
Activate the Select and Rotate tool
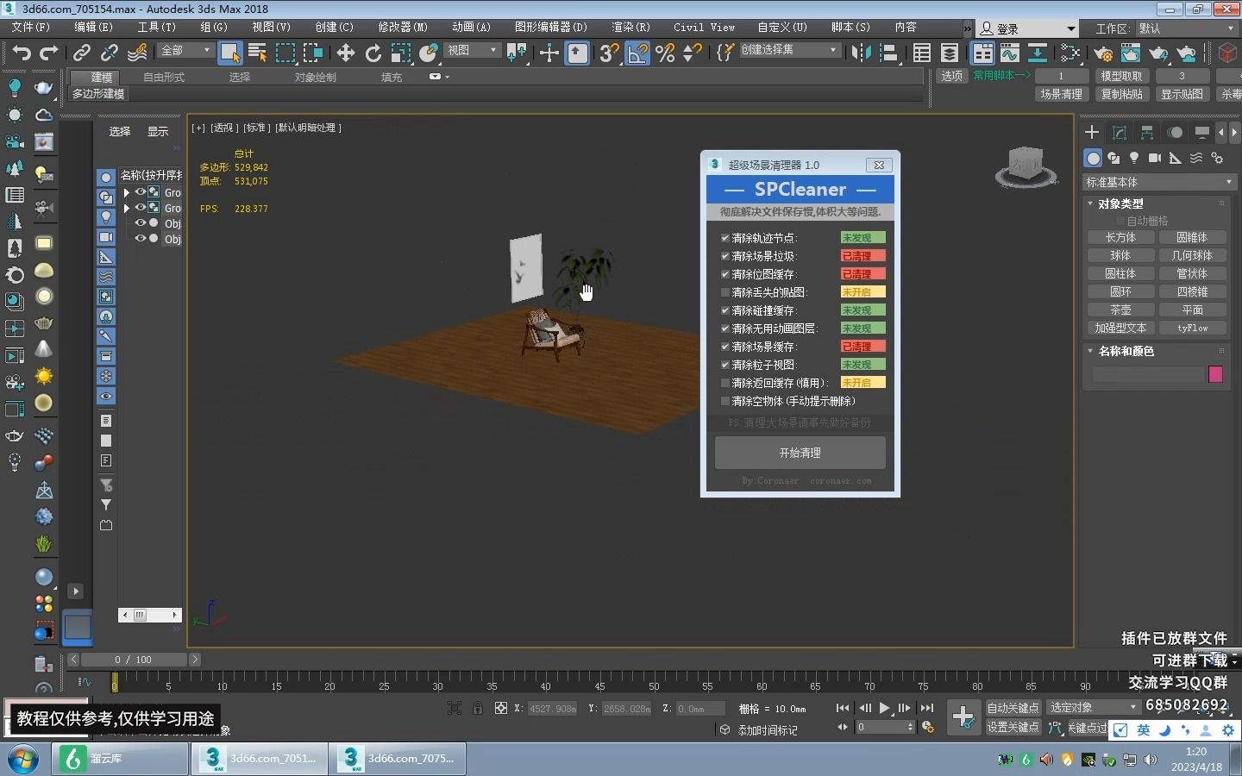pos(374,53)
